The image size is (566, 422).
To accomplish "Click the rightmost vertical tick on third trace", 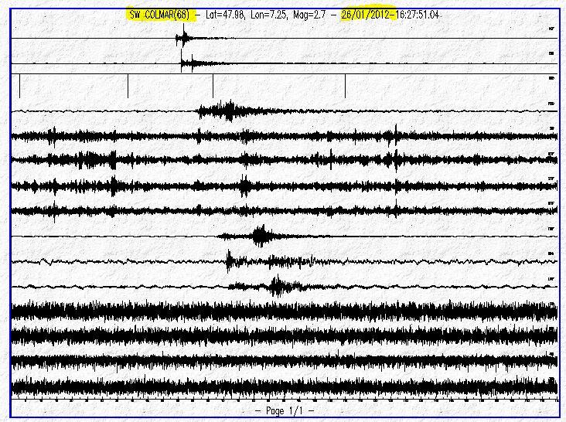I will click(345, 87).
